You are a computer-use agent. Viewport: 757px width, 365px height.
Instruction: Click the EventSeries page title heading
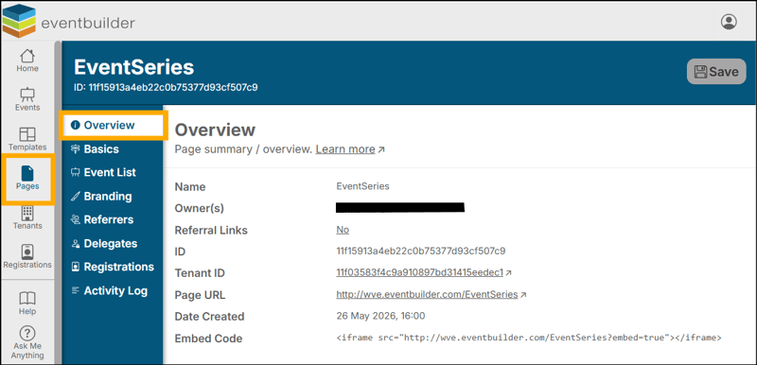point(133,67)
